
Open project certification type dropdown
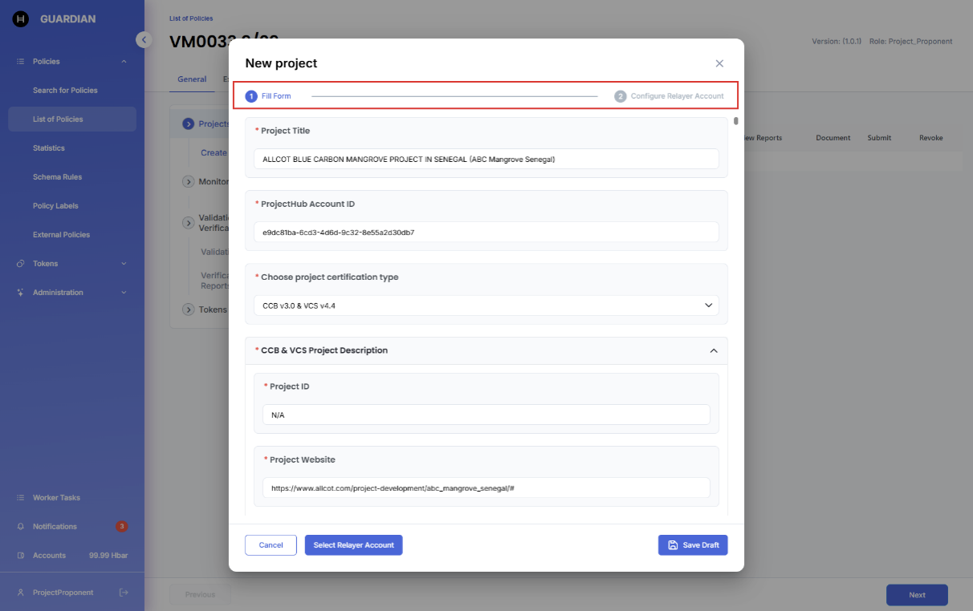coord(486,305)
